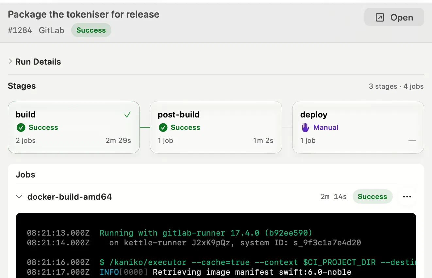Click log line 'Running with gitlab-runner 17.4.0'
This screenshot has height=278, width=432.
(206, 233)
